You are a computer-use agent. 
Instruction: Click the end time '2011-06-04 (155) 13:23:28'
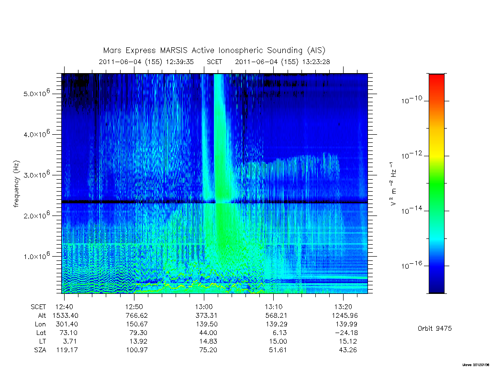[x=282, y=62]
